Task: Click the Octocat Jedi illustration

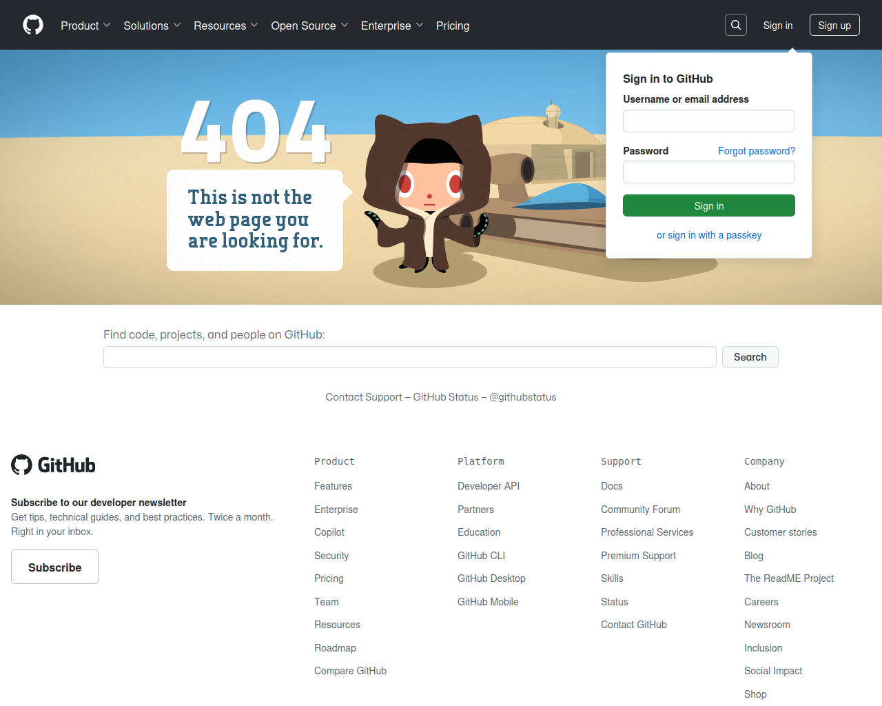Action: 429,193
